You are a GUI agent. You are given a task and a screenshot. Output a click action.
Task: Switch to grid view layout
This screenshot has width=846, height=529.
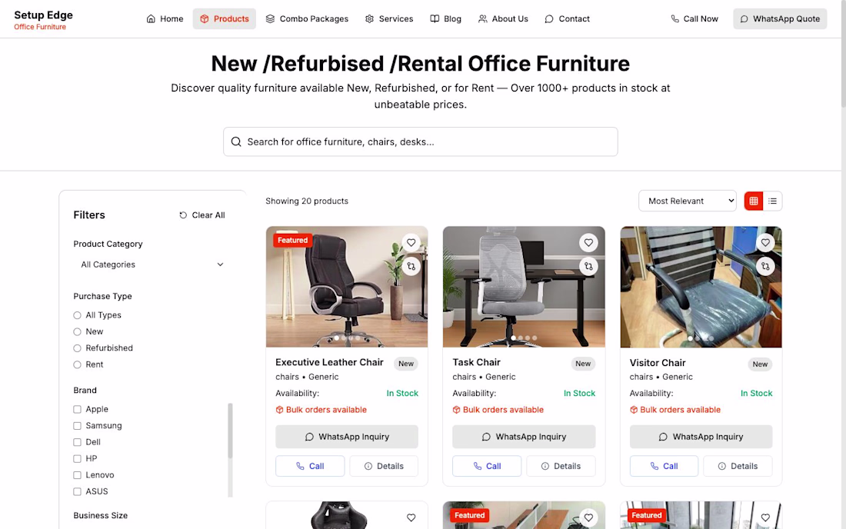tap(754, 201)
